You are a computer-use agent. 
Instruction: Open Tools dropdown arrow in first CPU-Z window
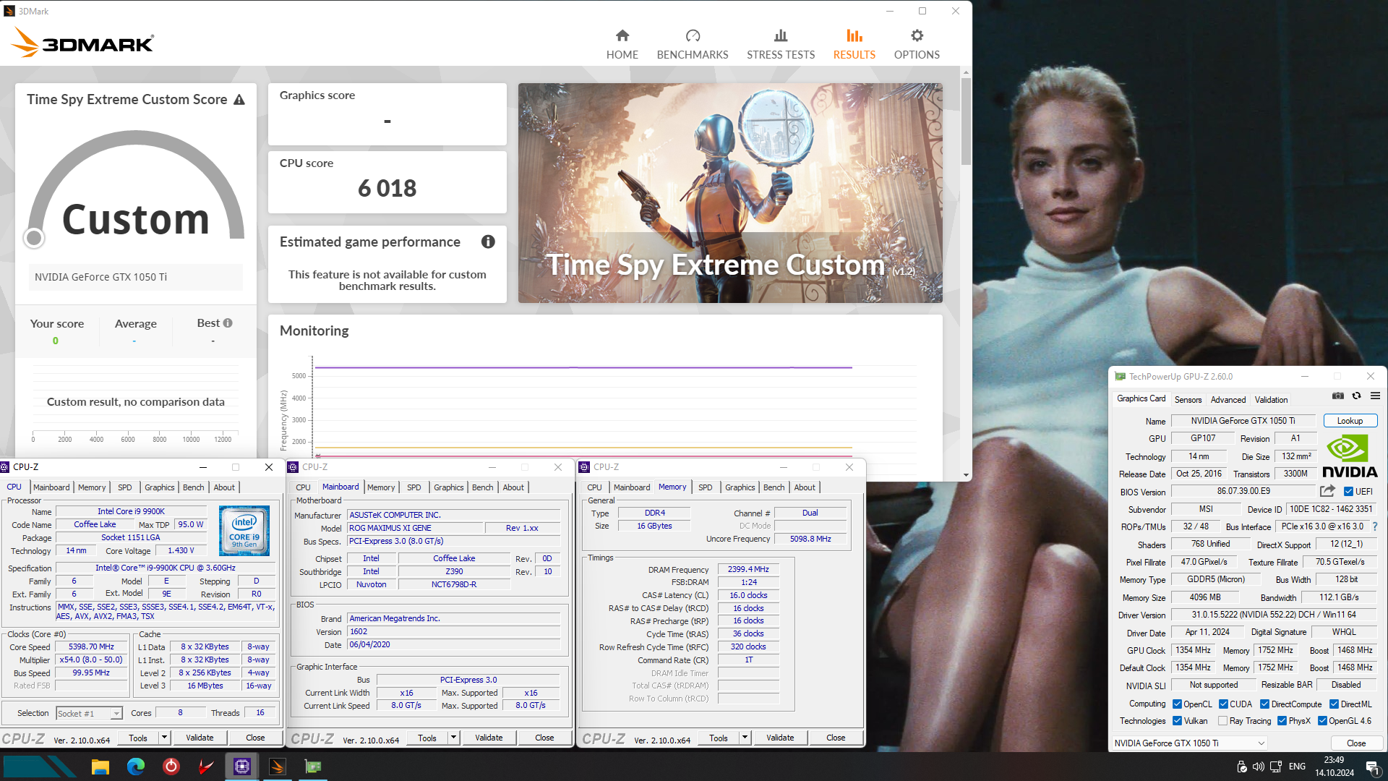point(165,738)
